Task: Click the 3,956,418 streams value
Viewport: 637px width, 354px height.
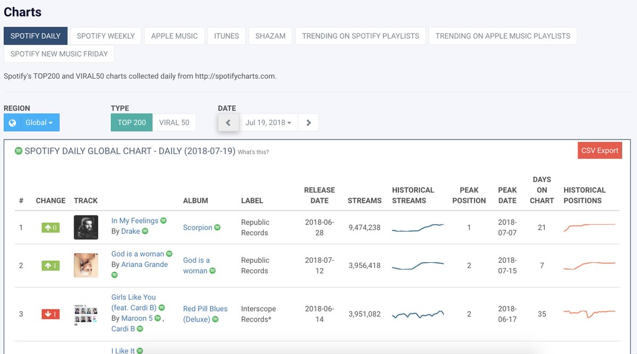Action: tap(365, 265)
